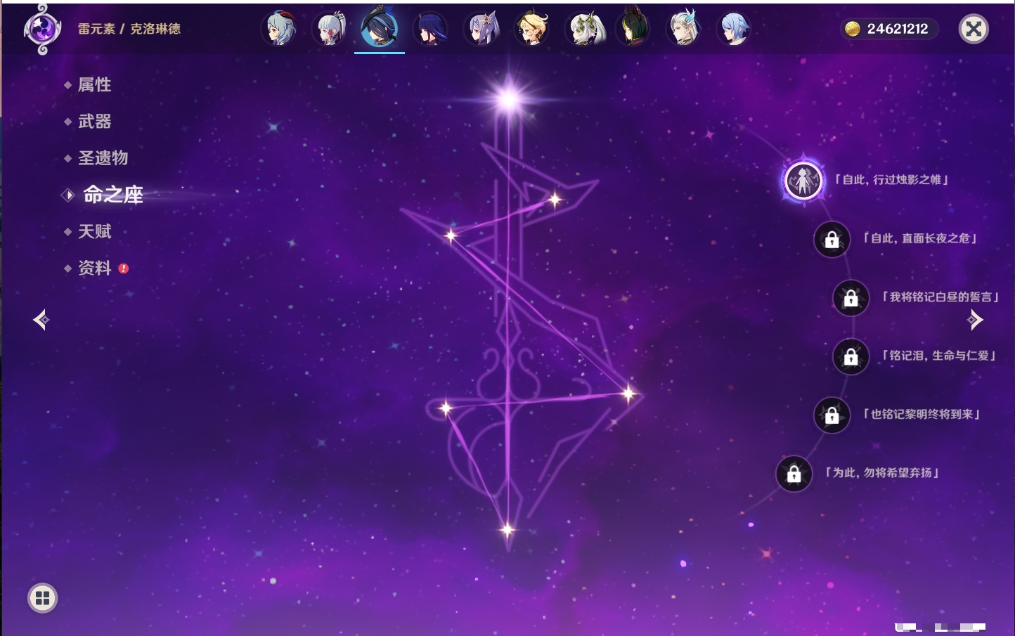
Task: Open the 属性 attributes page
Action: point(94,85)
